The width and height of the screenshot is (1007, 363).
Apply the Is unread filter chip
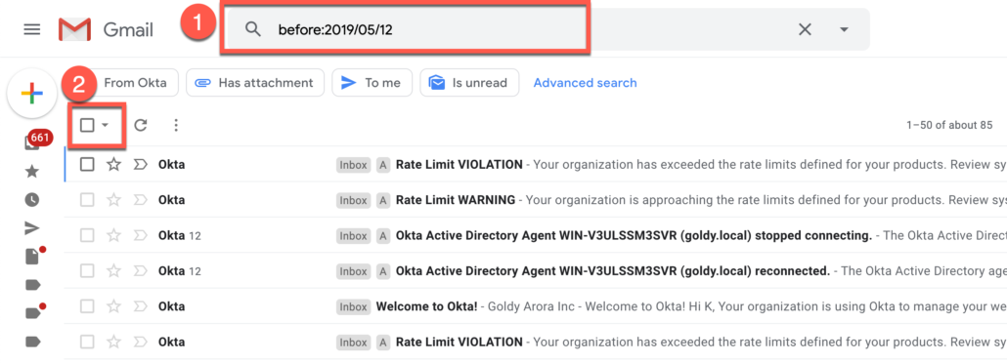click(469, 83)
